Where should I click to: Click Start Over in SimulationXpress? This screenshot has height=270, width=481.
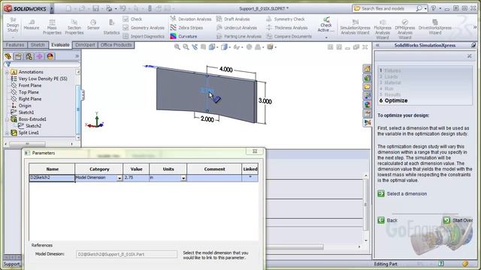458,220
